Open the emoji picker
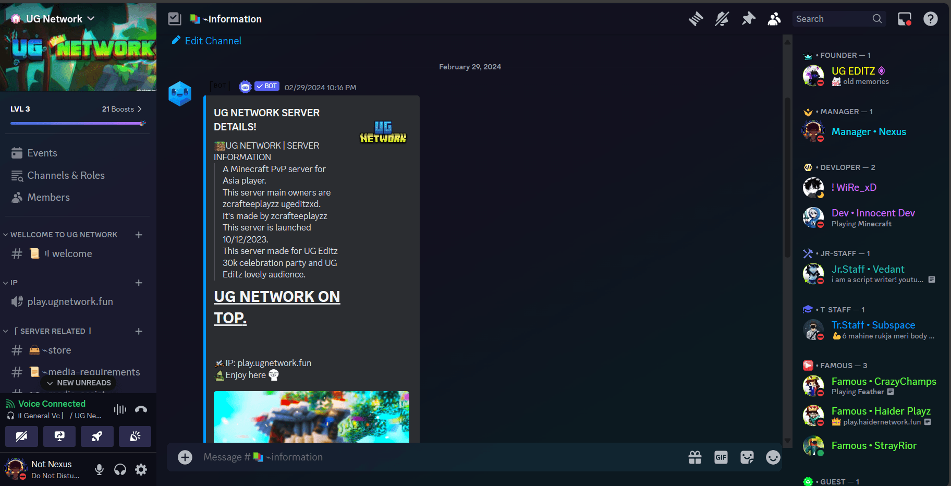951x486 pixels. (x=773, y=457)
